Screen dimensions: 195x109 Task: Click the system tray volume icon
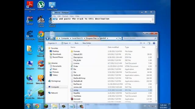pos(156,106)
